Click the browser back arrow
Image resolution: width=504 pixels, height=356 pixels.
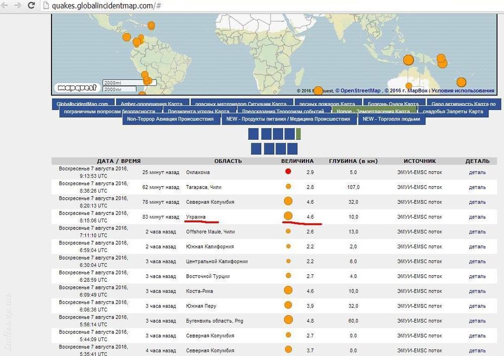click(5, 5)
